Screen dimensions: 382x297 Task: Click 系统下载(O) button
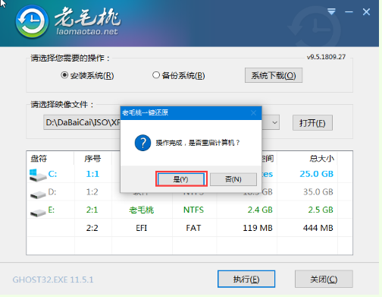tap(274, 75)
